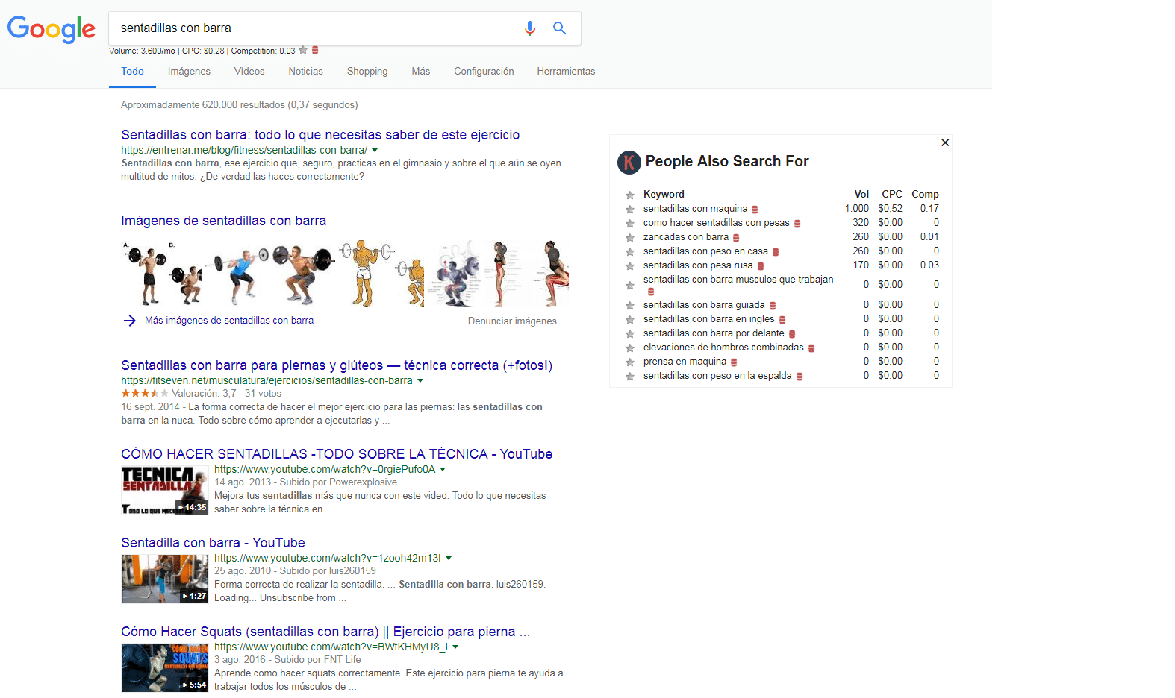Open TECNICA SENTADILLA video thumbnail 14:35
Viewport: 1175px width, 698px height.
point(165,491)
